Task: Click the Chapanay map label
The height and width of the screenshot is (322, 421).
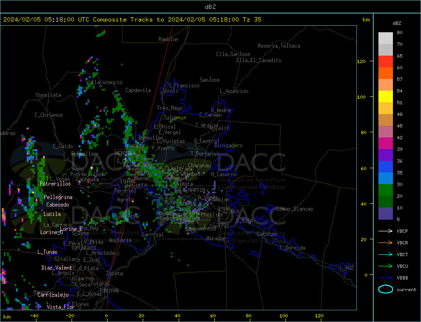Action: pyautogui.click(x=199, y=165)
